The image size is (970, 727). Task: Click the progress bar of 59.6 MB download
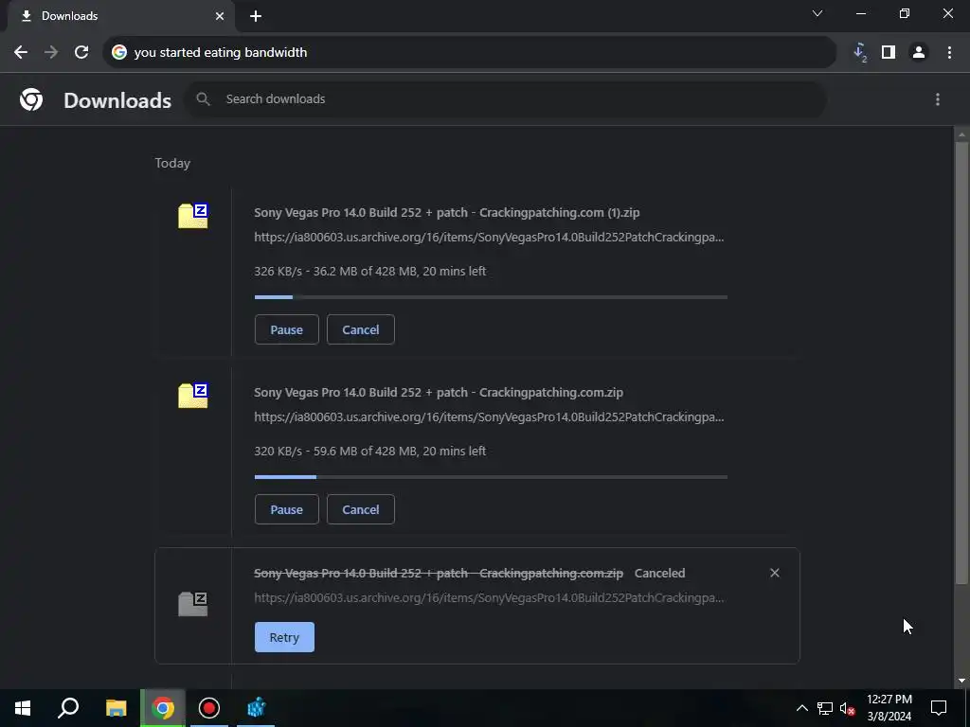[x=491, y=477]
